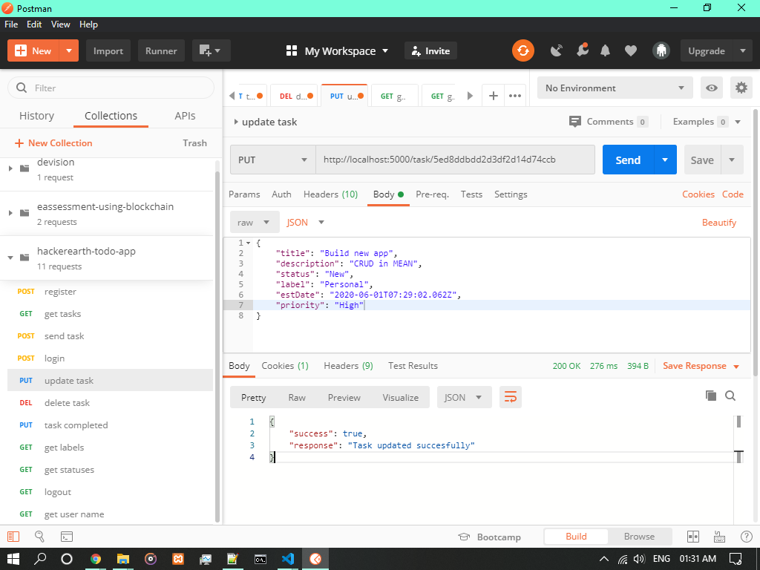Image resolution: width=760 pixels, height=570 pixels.
Task: Open the response Cookies (1) tab
Action: click(285, 366)
